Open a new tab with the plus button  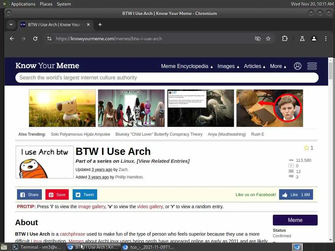(x=100, y=25)
